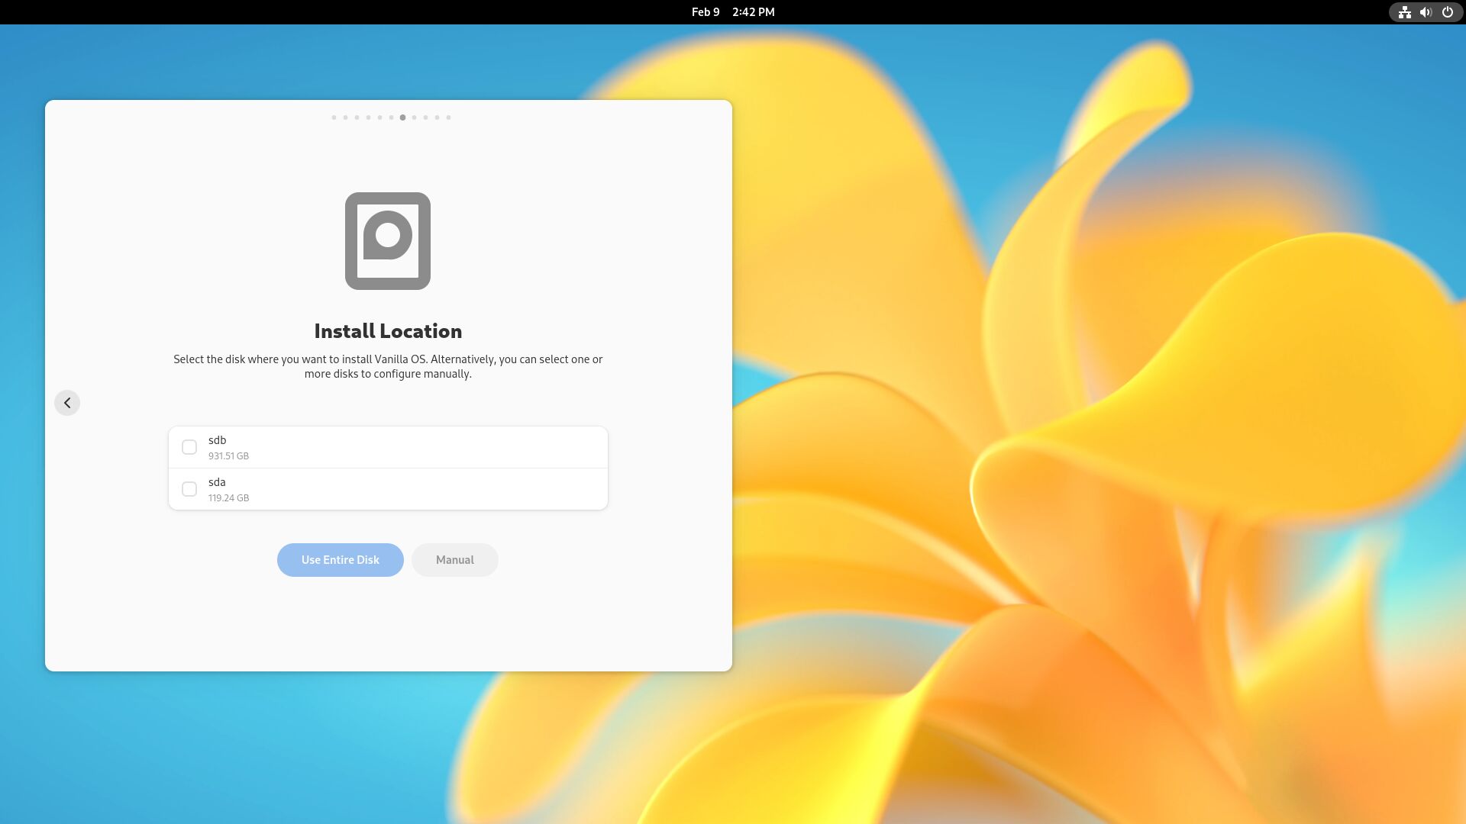Click the Install Location heading
The image size is (1466, 824).
pyautogui.click(x=388, y=331)
